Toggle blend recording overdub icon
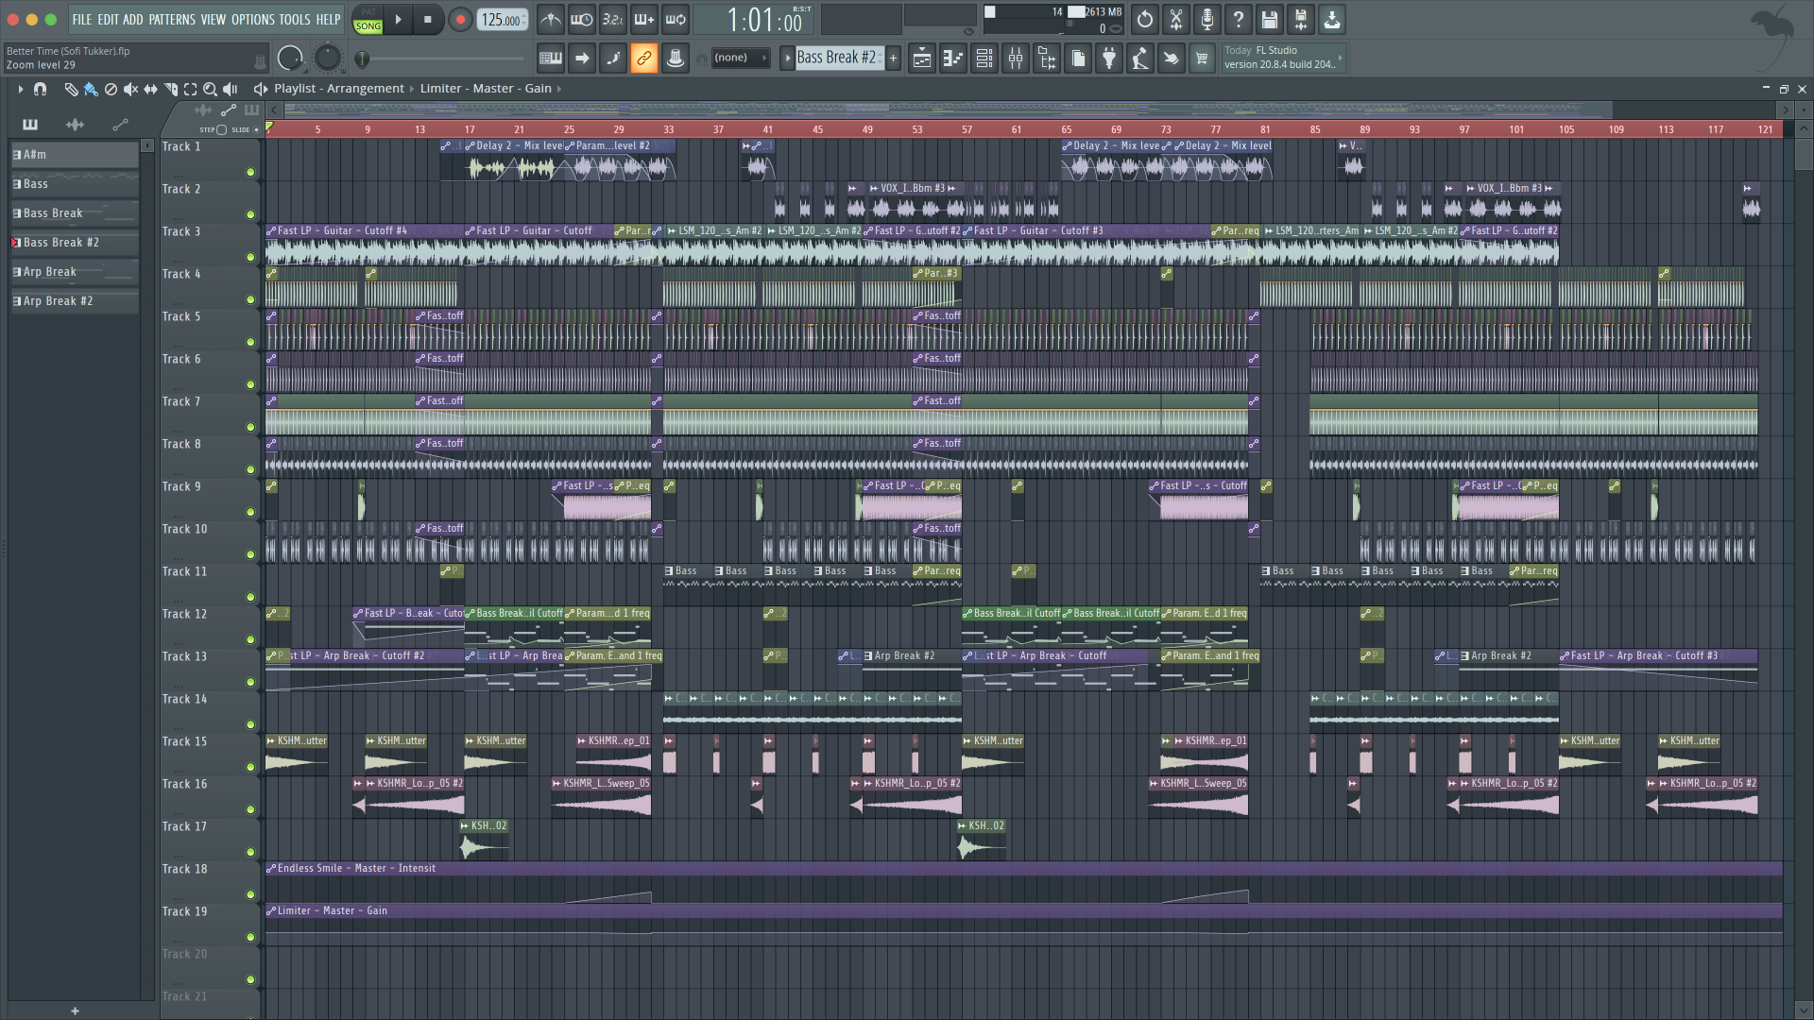The image size is (1814, 1020). pos(644,19)
